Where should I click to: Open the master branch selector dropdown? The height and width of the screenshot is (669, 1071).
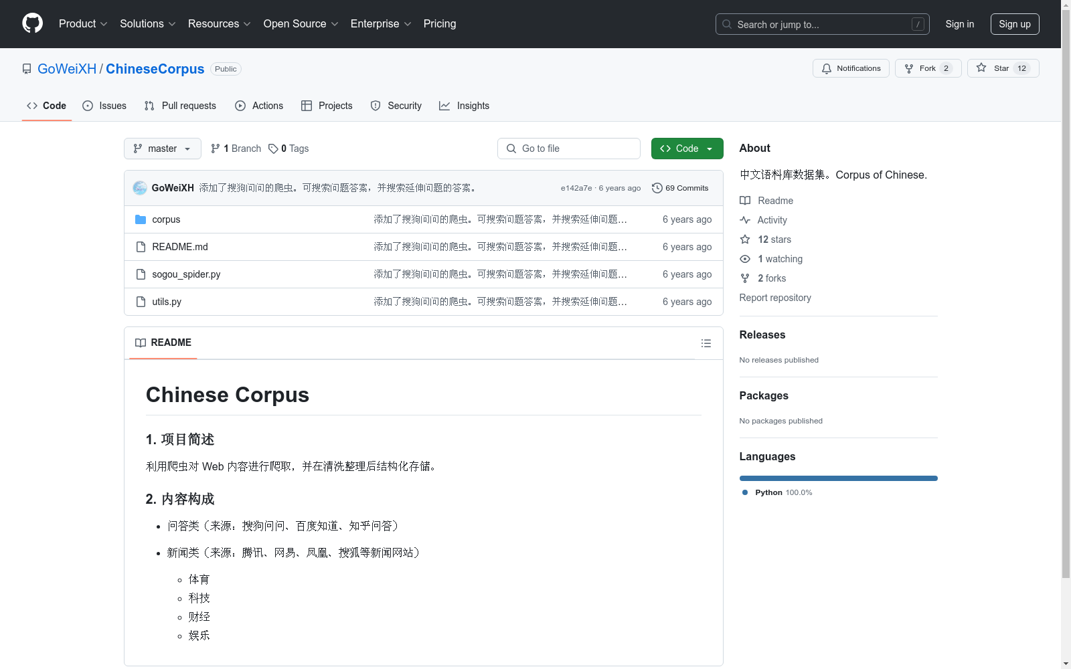[163, 149]
